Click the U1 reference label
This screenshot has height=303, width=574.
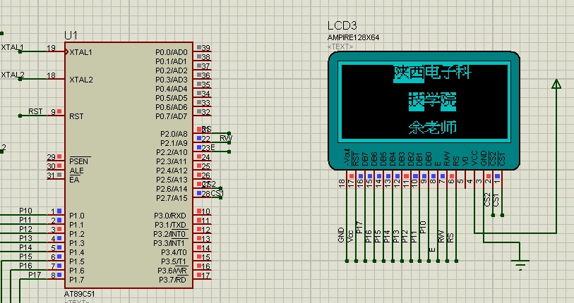pos(71,35)
